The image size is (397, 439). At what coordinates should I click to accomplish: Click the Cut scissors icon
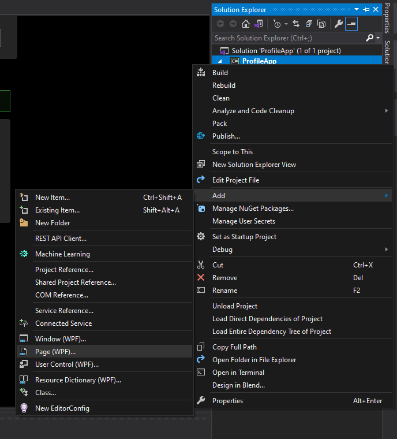(201, 265)
